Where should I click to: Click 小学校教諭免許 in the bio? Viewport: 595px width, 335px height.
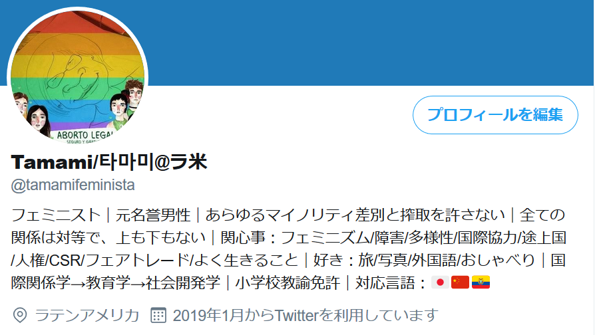288,282
